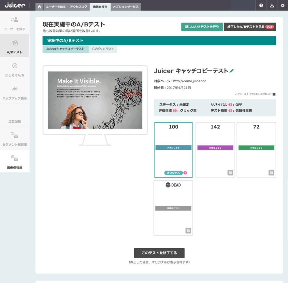Switch to the CVボタン テスト tab

click(x=103, y=49)
